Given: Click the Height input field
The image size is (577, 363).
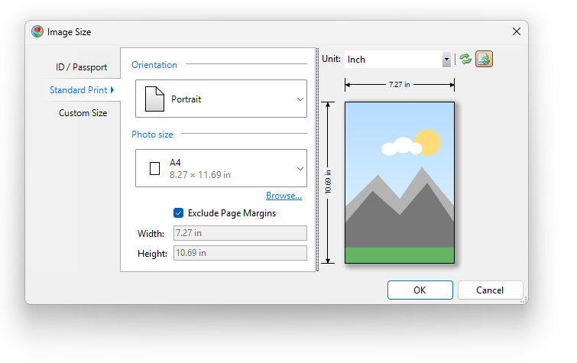Looking at the screenshot, I should (240, 253).
